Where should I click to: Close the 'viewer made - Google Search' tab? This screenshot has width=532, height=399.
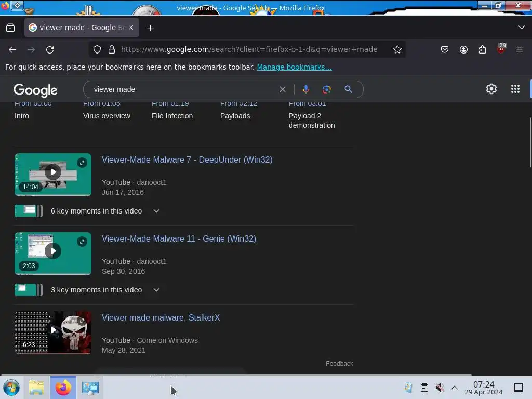tap(131, 28)
